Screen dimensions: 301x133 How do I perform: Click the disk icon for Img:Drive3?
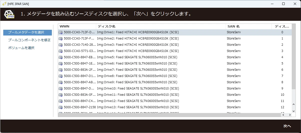[61, 45]
